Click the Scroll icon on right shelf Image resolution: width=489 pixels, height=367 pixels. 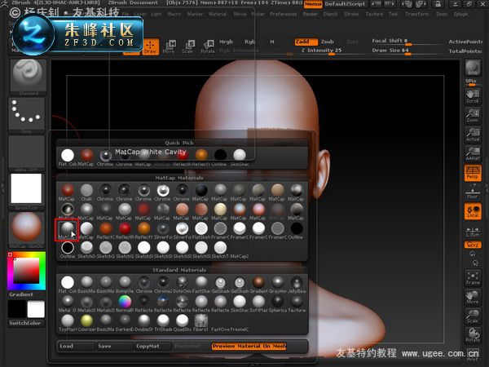473,96
